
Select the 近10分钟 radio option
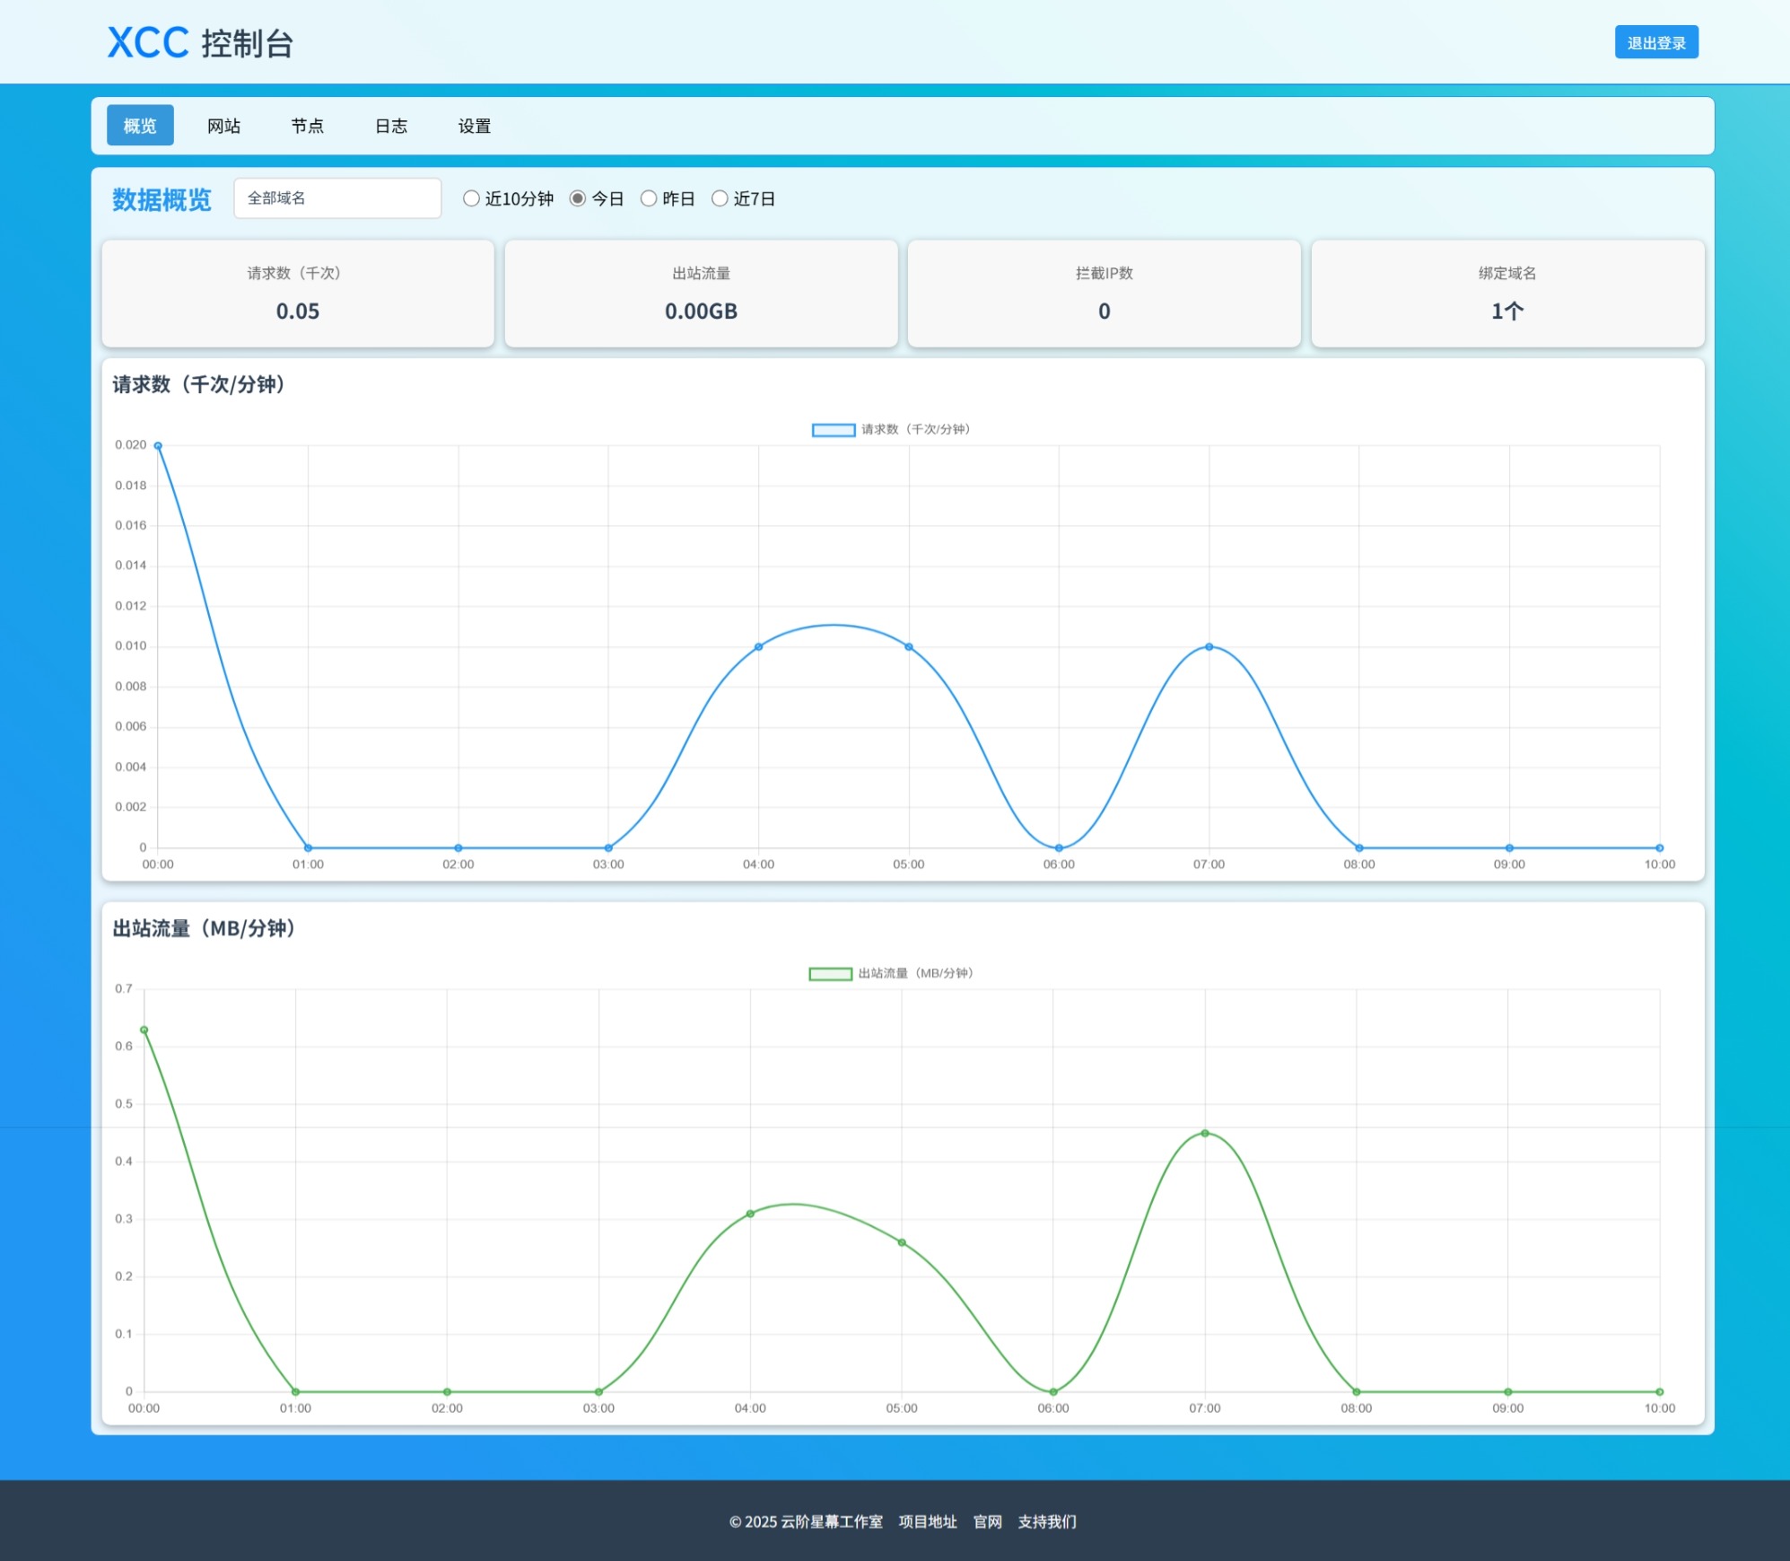[x=471, y=198]
